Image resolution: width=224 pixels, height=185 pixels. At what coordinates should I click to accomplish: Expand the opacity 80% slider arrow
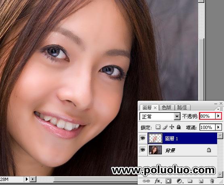tap(218, 116)
